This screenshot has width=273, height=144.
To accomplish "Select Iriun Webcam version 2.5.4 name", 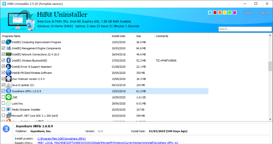I will coord(28,79).
